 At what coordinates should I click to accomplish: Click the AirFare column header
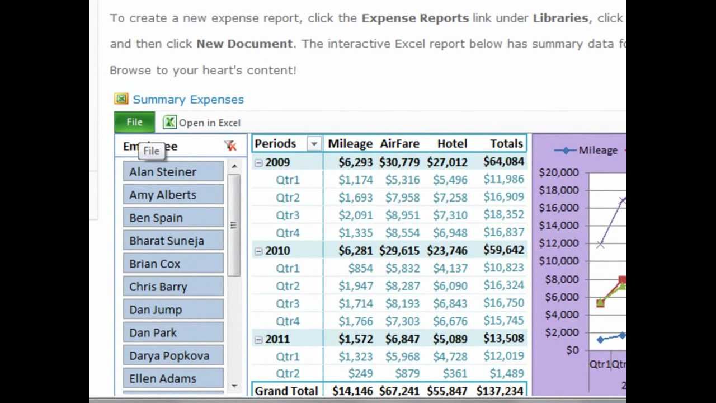tap(399, 143)
